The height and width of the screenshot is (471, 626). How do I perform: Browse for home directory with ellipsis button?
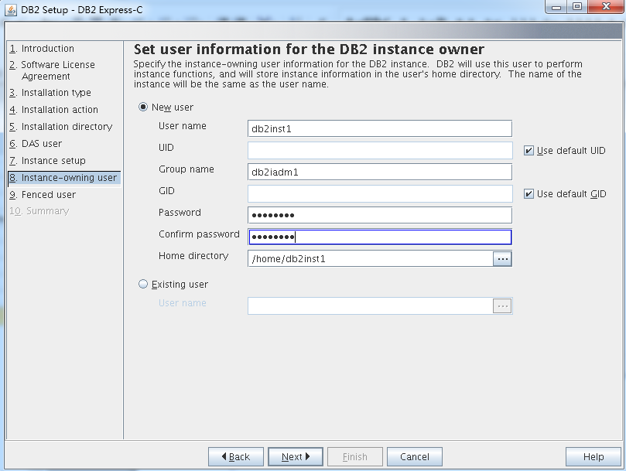(502, 259)
